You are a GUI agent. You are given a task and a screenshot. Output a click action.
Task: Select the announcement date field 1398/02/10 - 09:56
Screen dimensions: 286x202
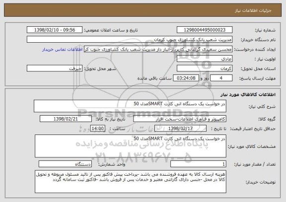click(55, 30)
